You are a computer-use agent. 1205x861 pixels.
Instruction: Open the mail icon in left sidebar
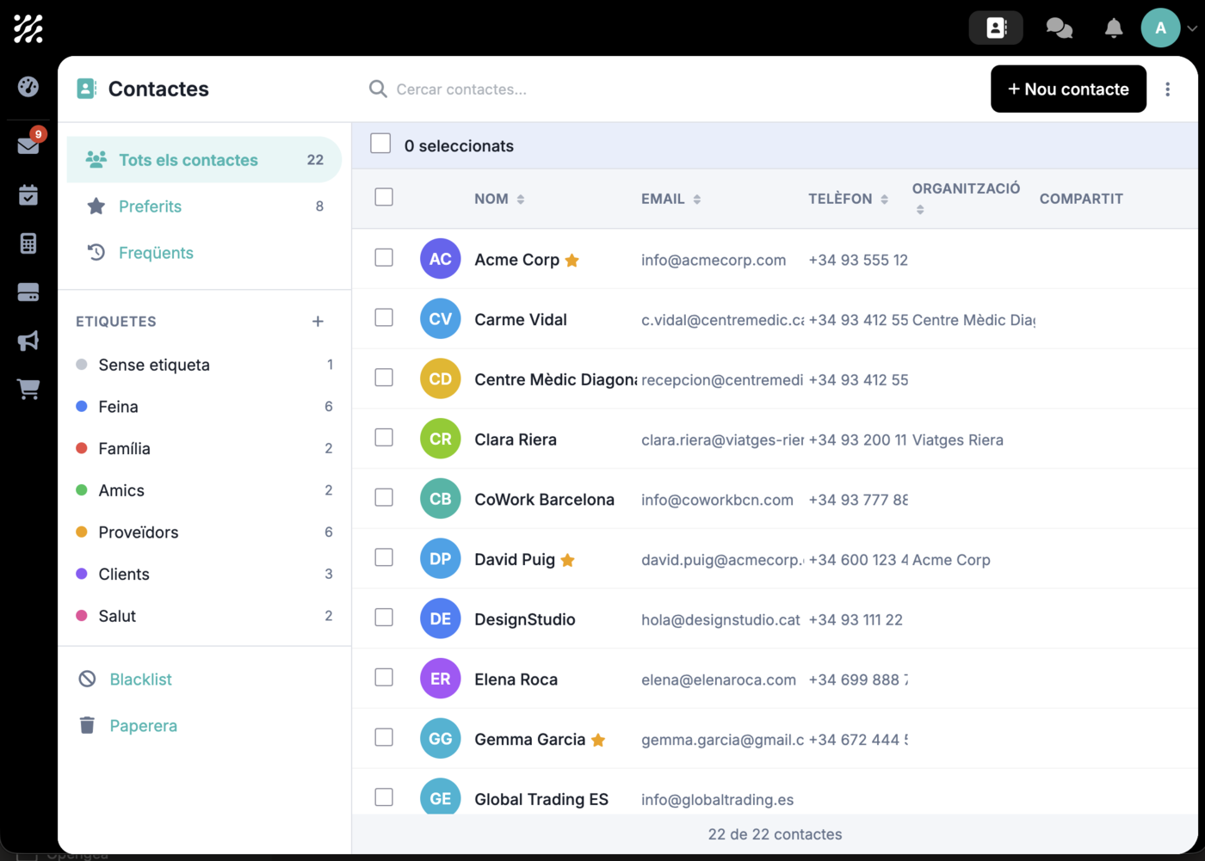click(28, 145)
